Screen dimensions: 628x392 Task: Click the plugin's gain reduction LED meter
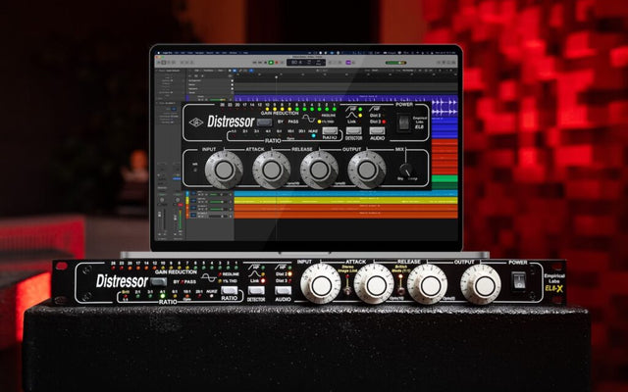279,109
